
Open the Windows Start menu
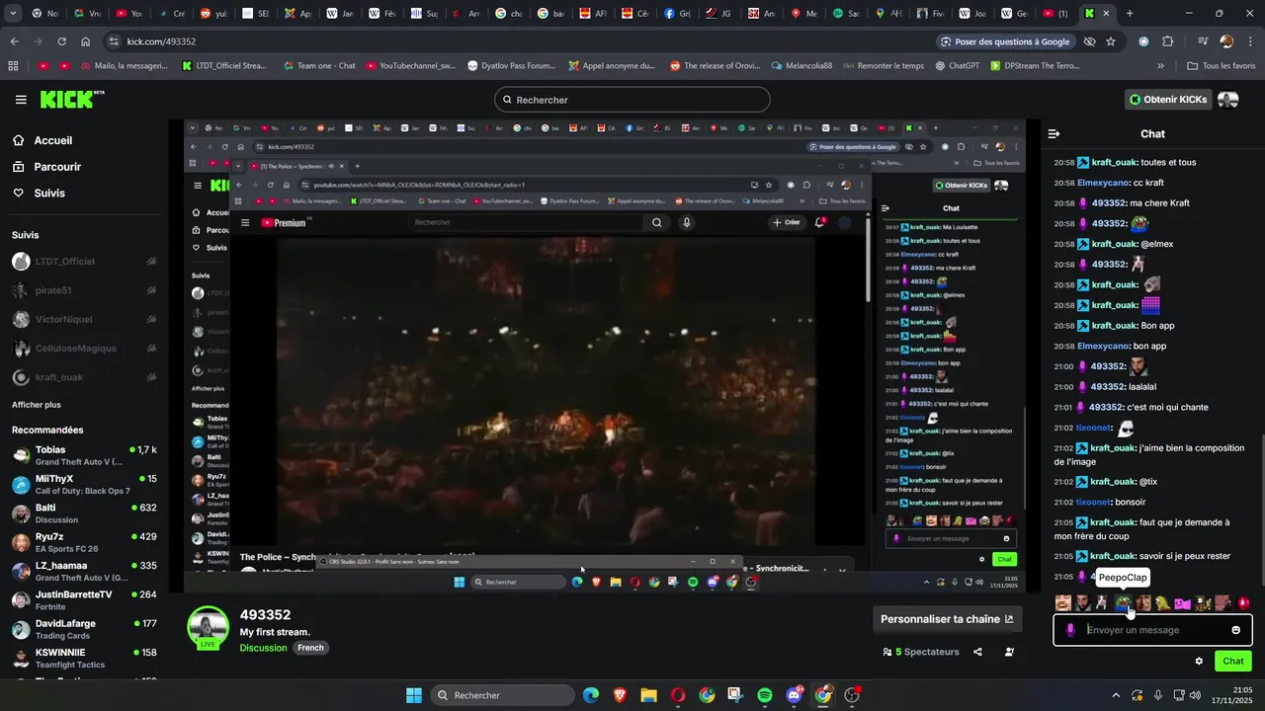[414, 695]
